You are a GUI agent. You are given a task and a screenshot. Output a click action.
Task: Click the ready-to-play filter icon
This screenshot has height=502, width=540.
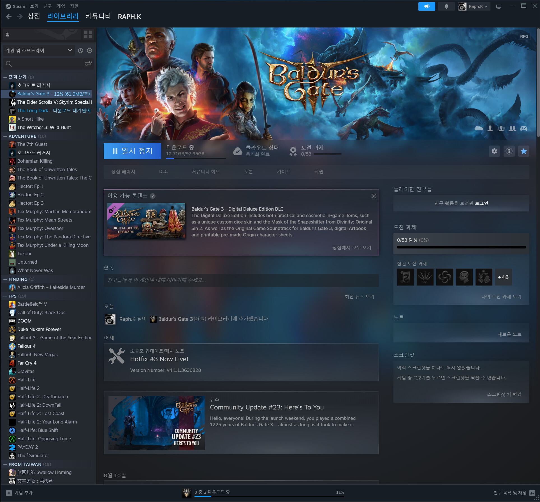pyautogui.click(x=89, y=50)
